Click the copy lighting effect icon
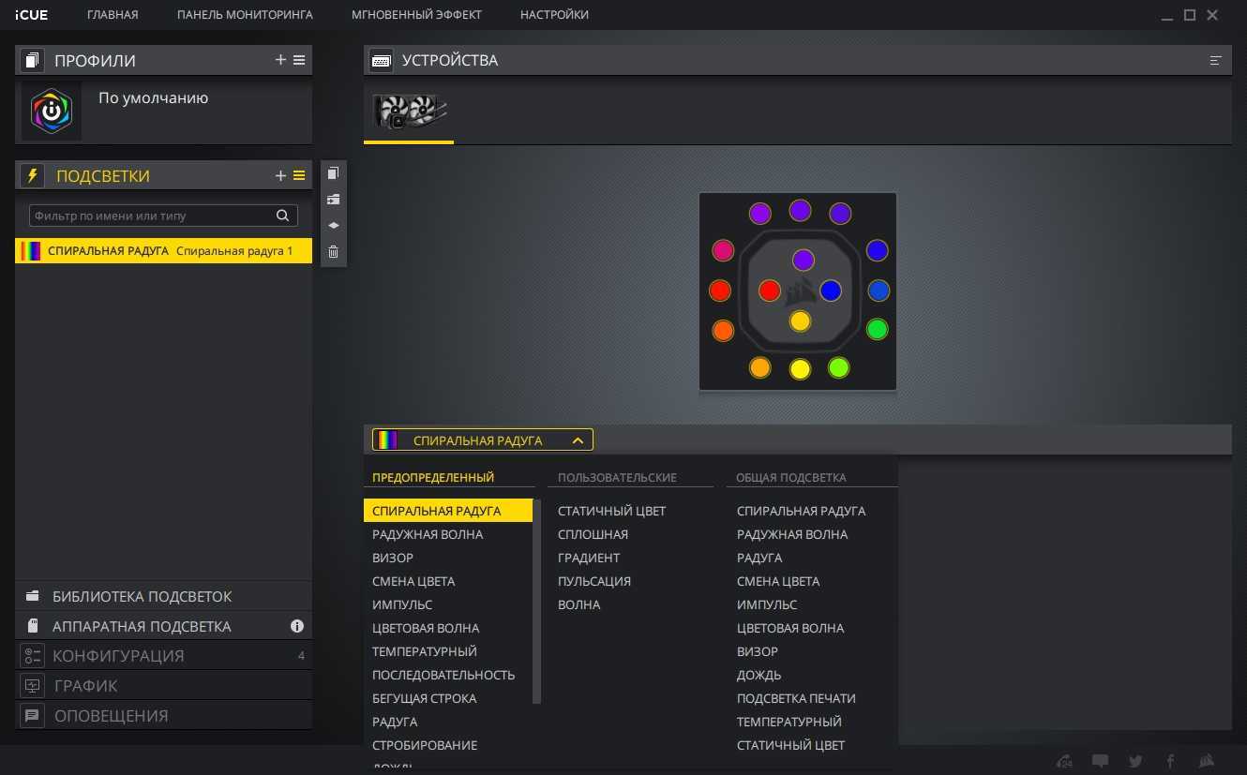 click(333, 173)
